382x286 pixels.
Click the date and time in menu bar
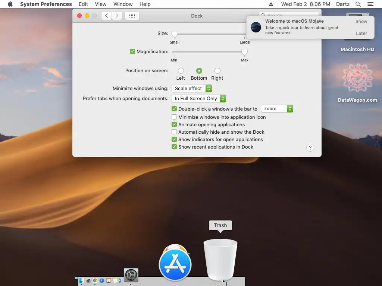pos(306,4)
